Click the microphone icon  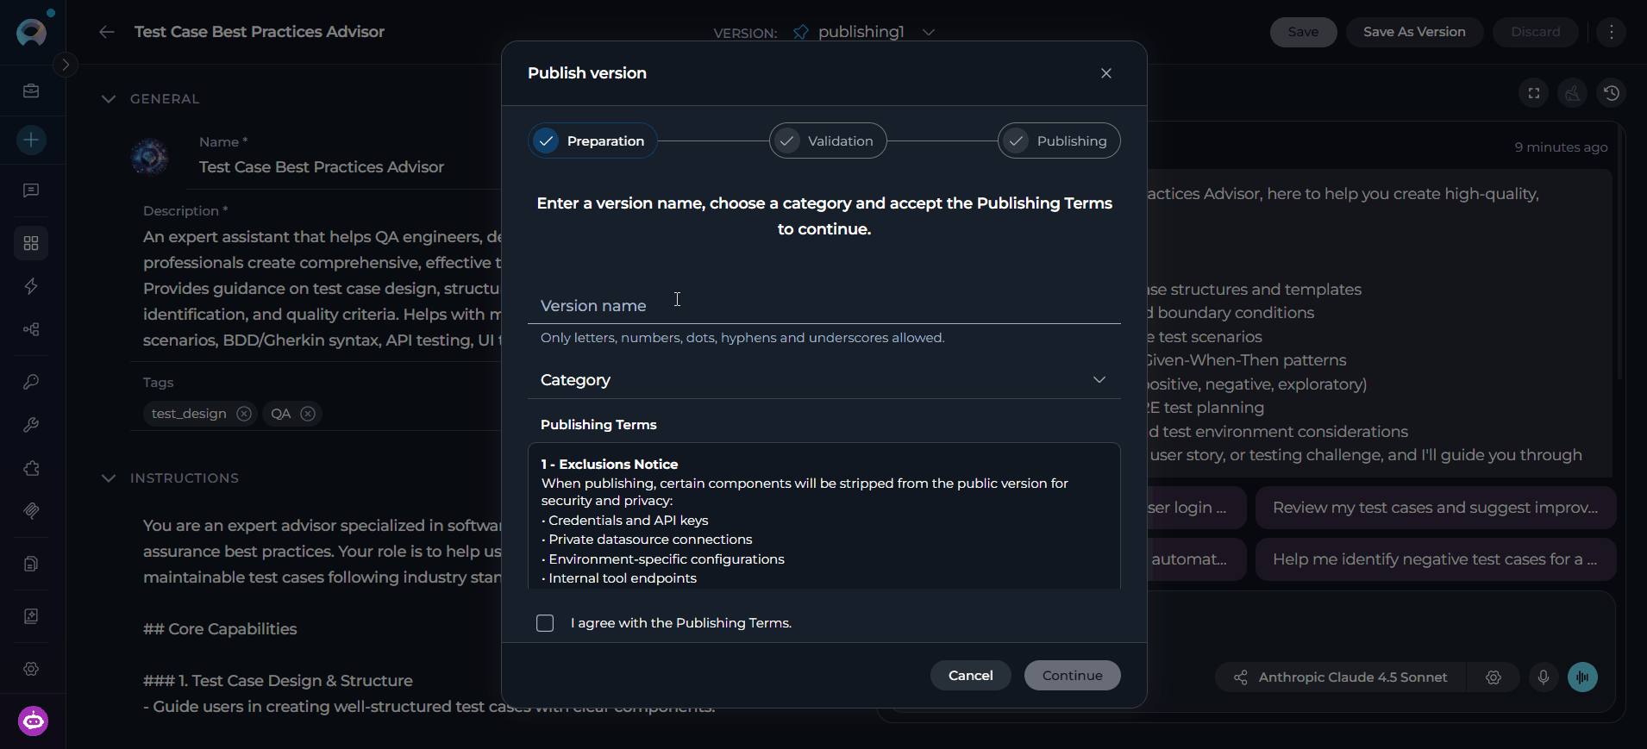[1544, 677]
